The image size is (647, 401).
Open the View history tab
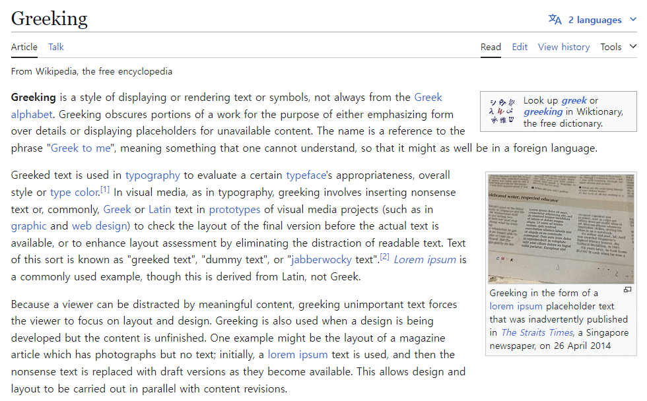pyautogui.click(x=564, y=47)
